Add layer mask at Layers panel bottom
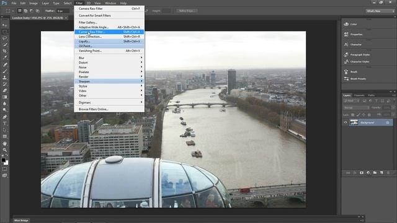This screenshot has height=223, width=397. (x=362, y=173)
